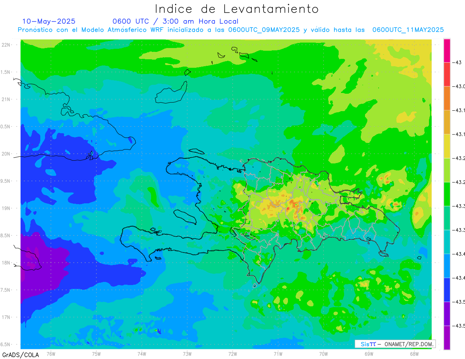
Task: Pick the orange swatch in the color legend
Action: [x=447, y=98]
